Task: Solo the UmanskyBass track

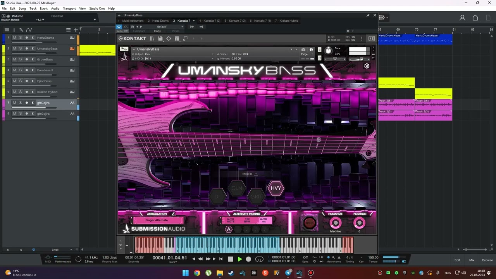Action: 21,48
